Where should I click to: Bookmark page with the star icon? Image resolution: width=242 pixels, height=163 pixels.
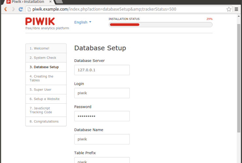(x=229, y=9)
